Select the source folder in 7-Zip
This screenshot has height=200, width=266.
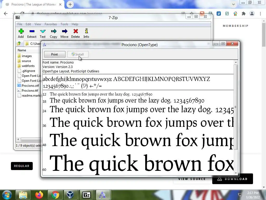[24, 61]
